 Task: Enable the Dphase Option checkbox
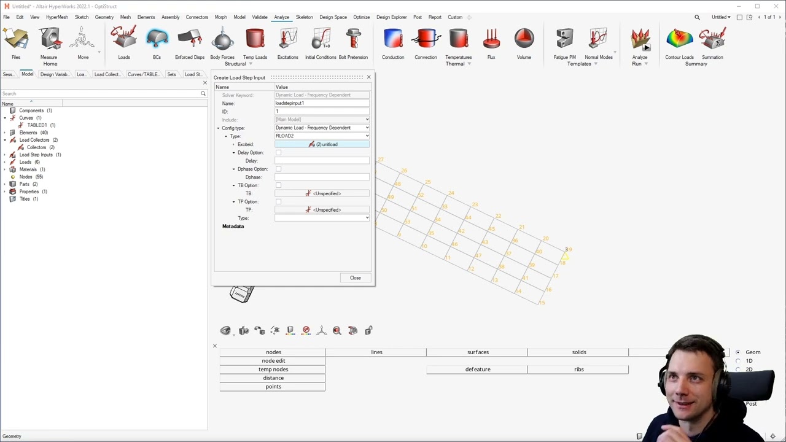click(x=278, y=169)
